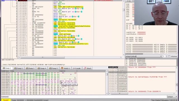Toggle the breakpoint bullet beside xor eax,eax

click(x=17, y=45)
